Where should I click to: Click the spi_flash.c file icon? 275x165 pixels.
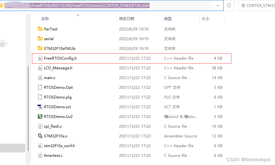tap(40, 126)
